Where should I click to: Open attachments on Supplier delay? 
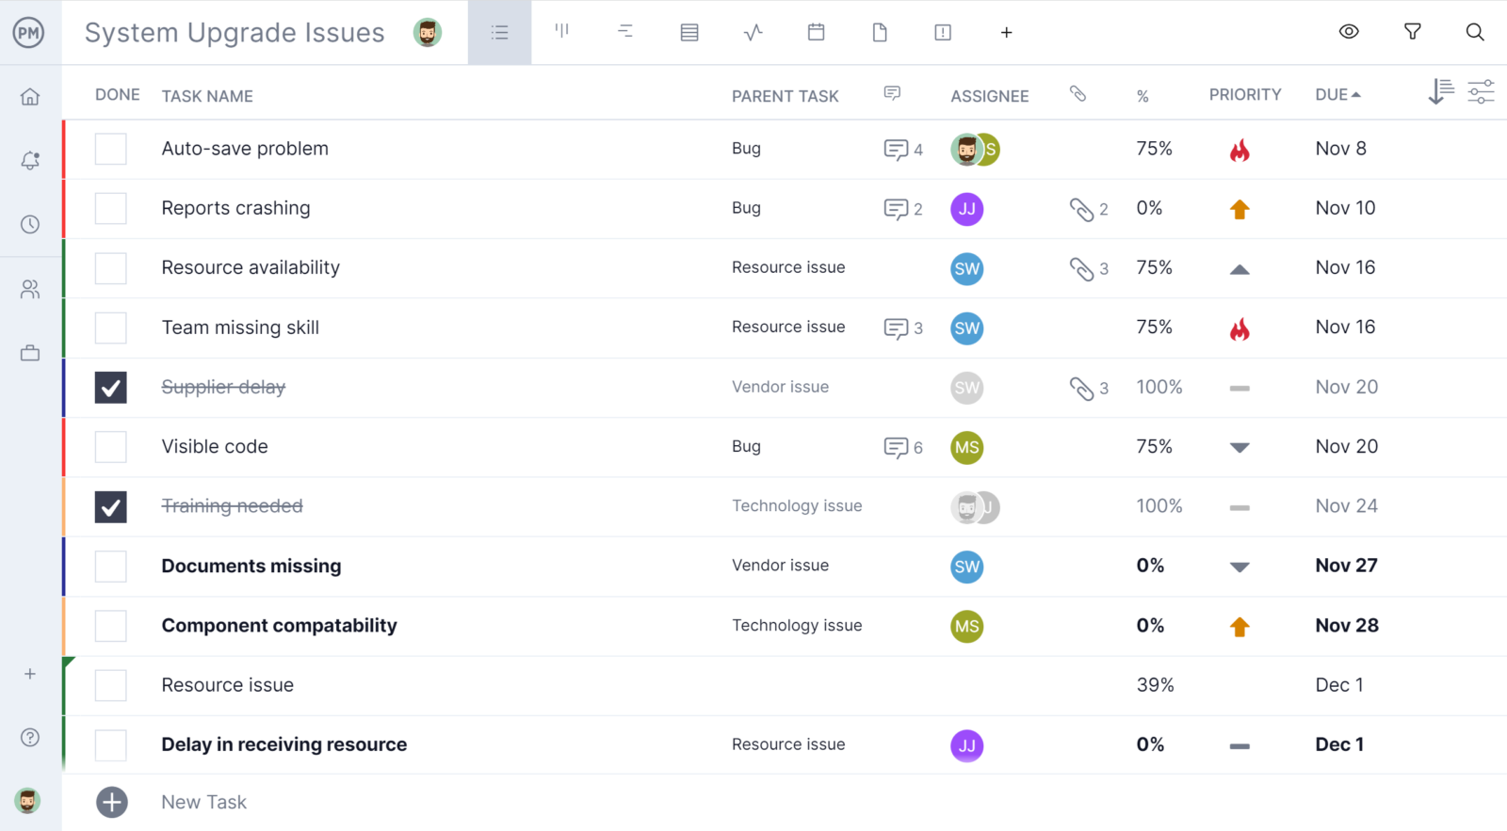click(1088, 388)
